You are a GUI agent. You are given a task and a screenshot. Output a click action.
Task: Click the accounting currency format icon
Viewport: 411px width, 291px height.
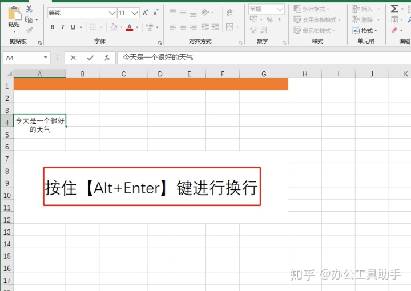point(253,19)
